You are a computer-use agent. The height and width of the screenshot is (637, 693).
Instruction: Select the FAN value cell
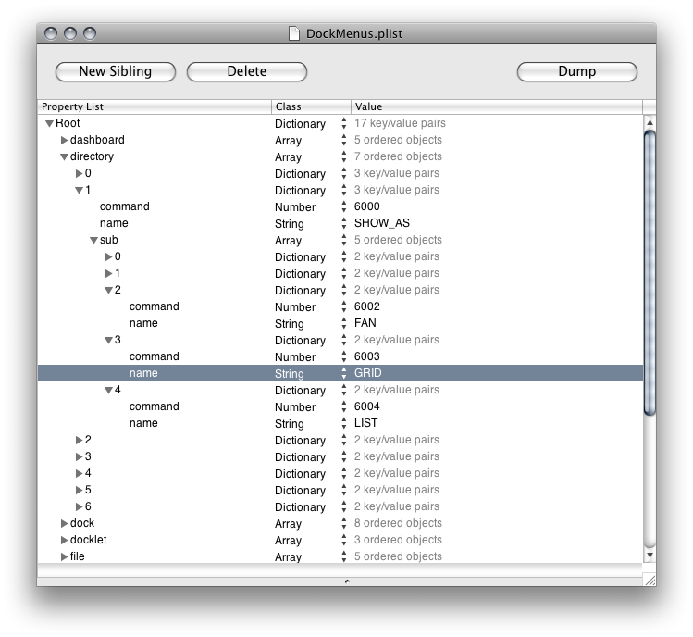point(365,323)
